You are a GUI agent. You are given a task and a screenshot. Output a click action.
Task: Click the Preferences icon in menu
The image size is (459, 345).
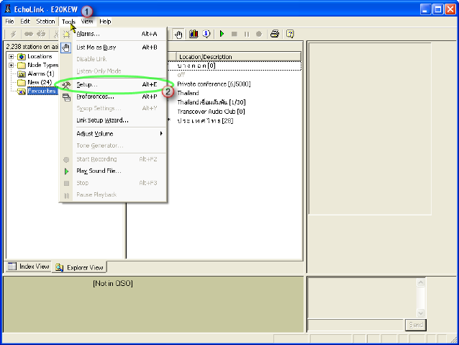(x=66, y=97)
